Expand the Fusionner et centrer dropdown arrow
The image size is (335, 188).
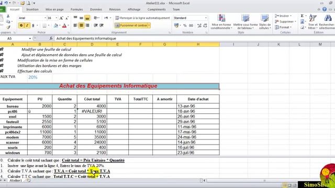149,26
